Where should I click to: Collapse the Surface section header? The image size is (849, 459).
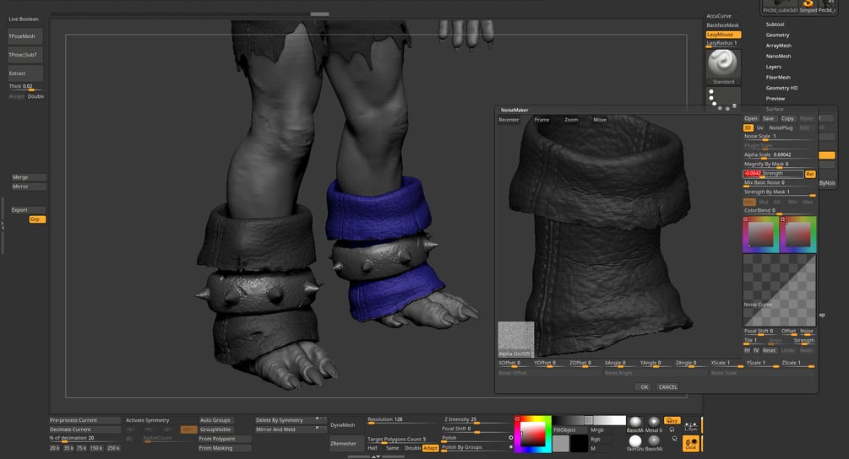(x=775, y=109)
